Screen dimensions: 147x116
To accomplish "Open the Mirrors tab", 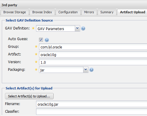I will pyautogui.click(x=89, y=12).
